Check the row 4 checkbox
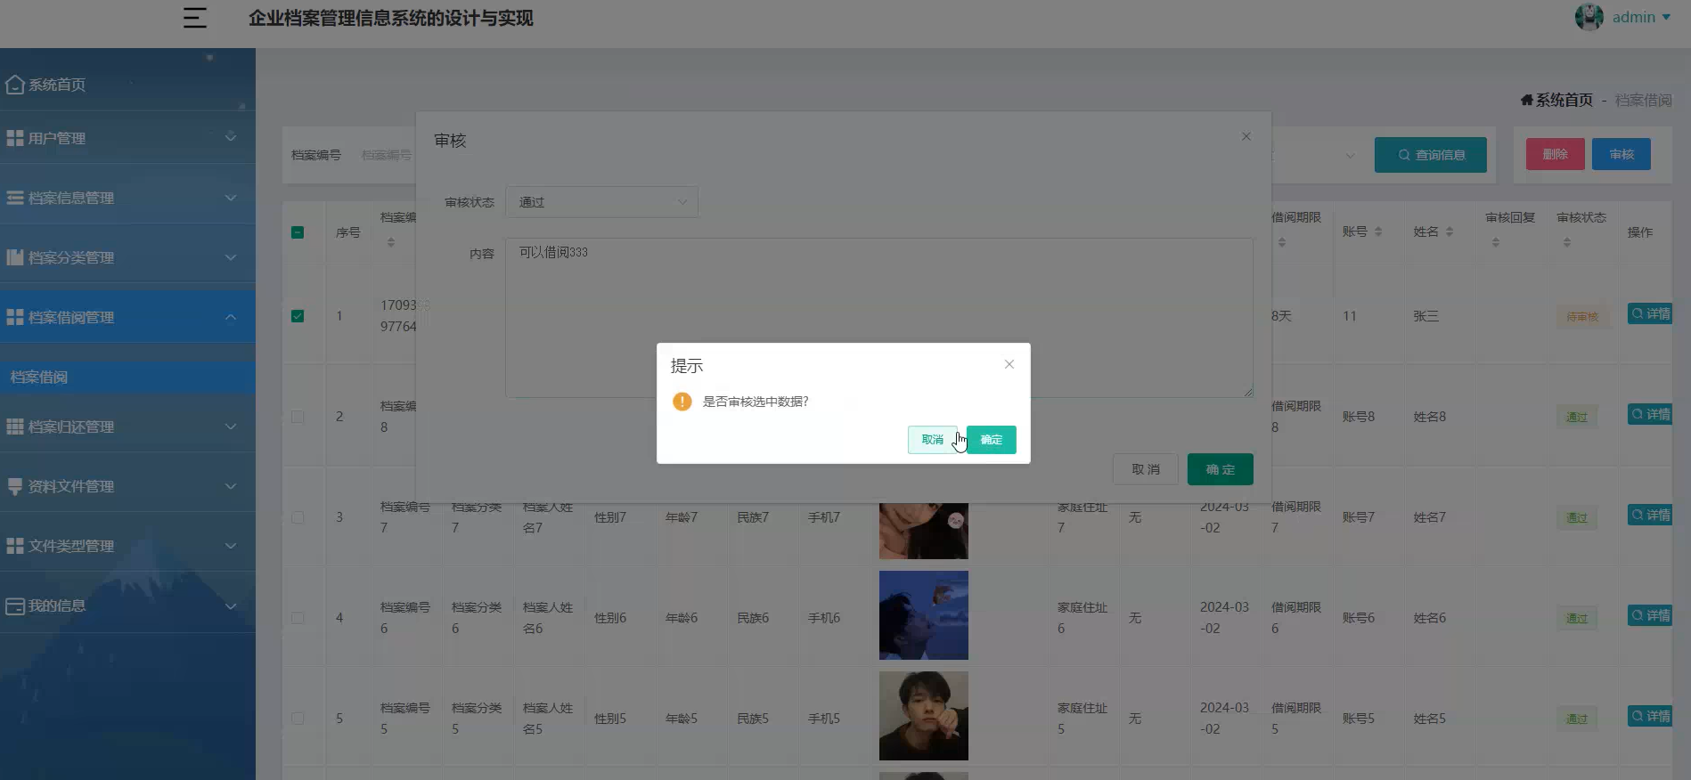The height and width of the screenshot is (780, 1691). click(298, 618)
